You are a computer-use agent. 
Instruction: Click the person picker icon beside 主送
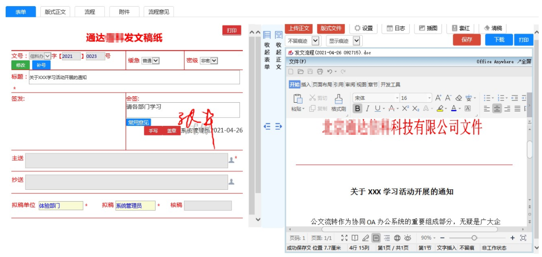click(231, 160)
